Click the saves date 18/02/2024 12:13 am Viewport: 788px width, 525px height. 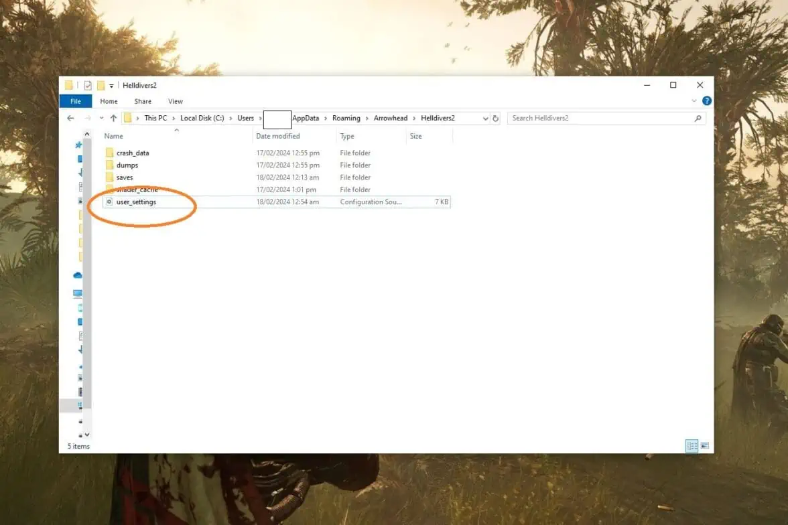(x=287, y=177)
